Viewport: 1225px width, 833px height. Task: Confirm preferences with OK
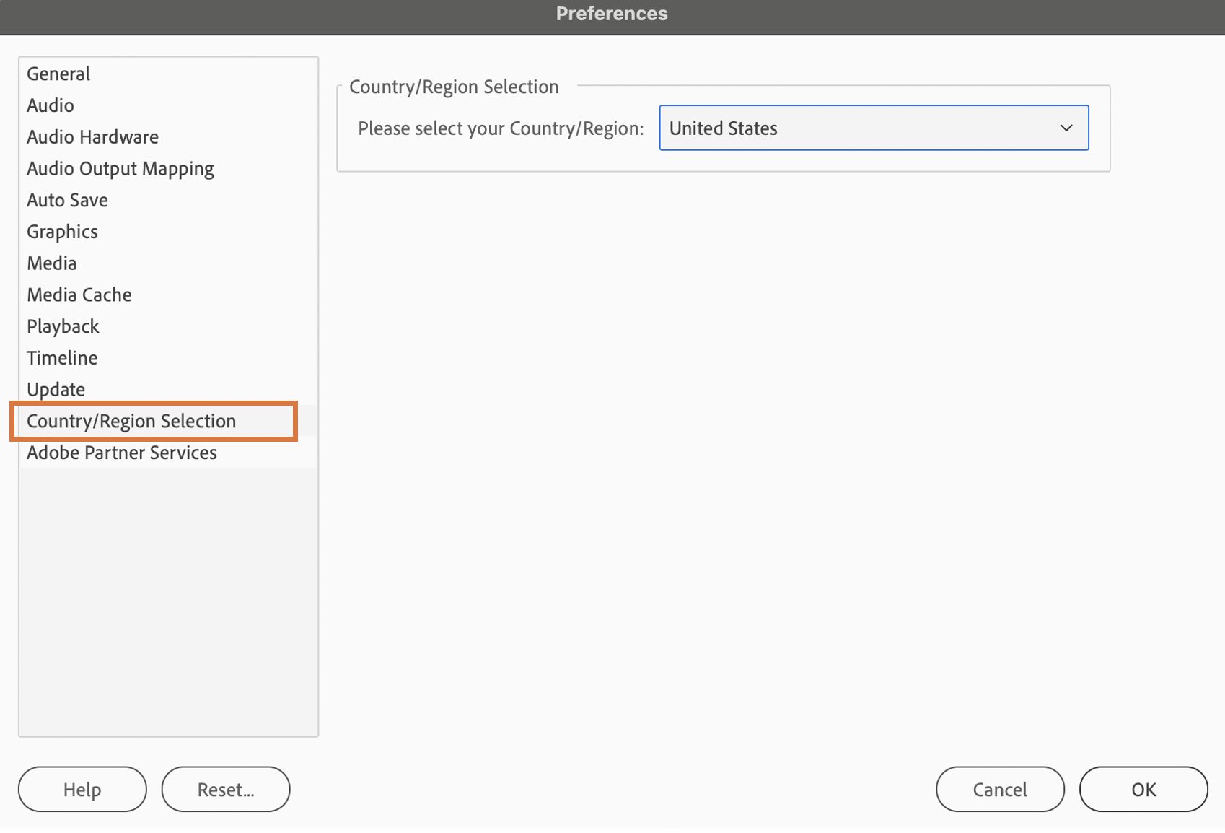(1143, 790)
